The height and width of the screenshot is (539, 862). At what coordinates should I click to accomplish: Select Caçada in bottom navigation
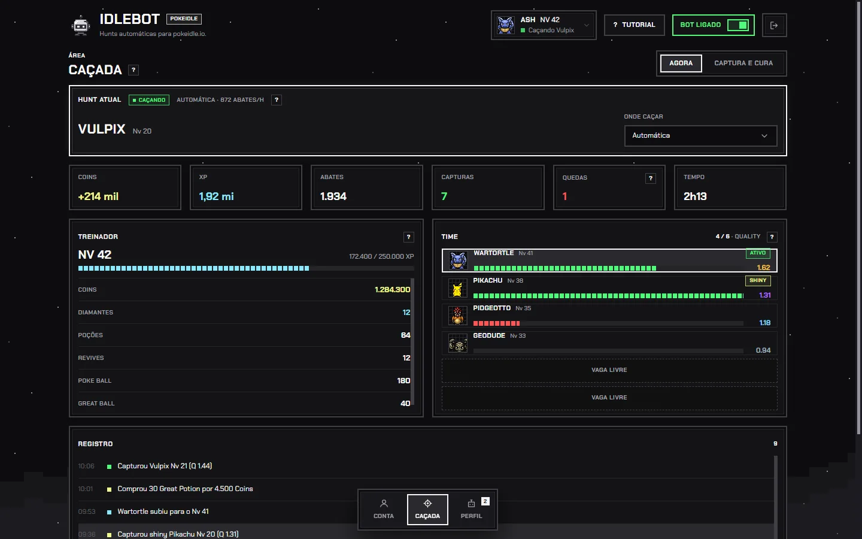427,510
